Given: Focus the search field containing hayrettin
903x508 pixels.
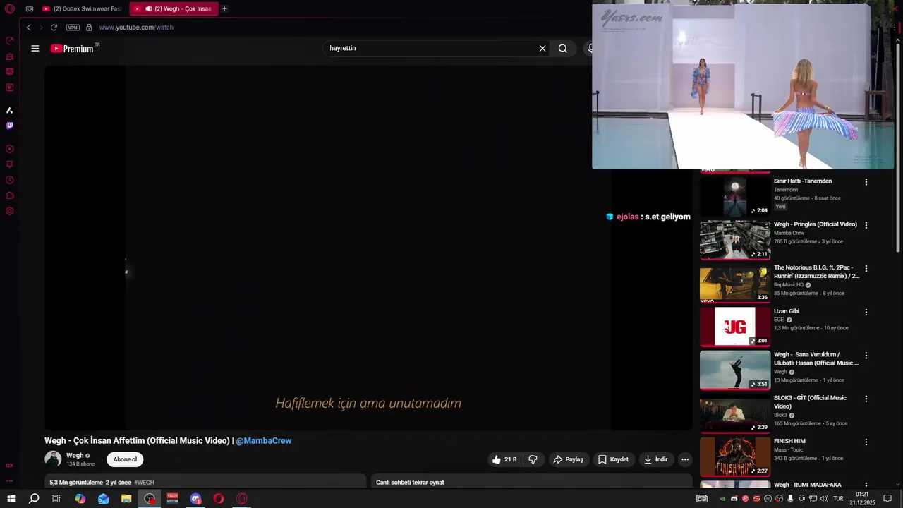Looking at the screenshot, I should point(430,48).
